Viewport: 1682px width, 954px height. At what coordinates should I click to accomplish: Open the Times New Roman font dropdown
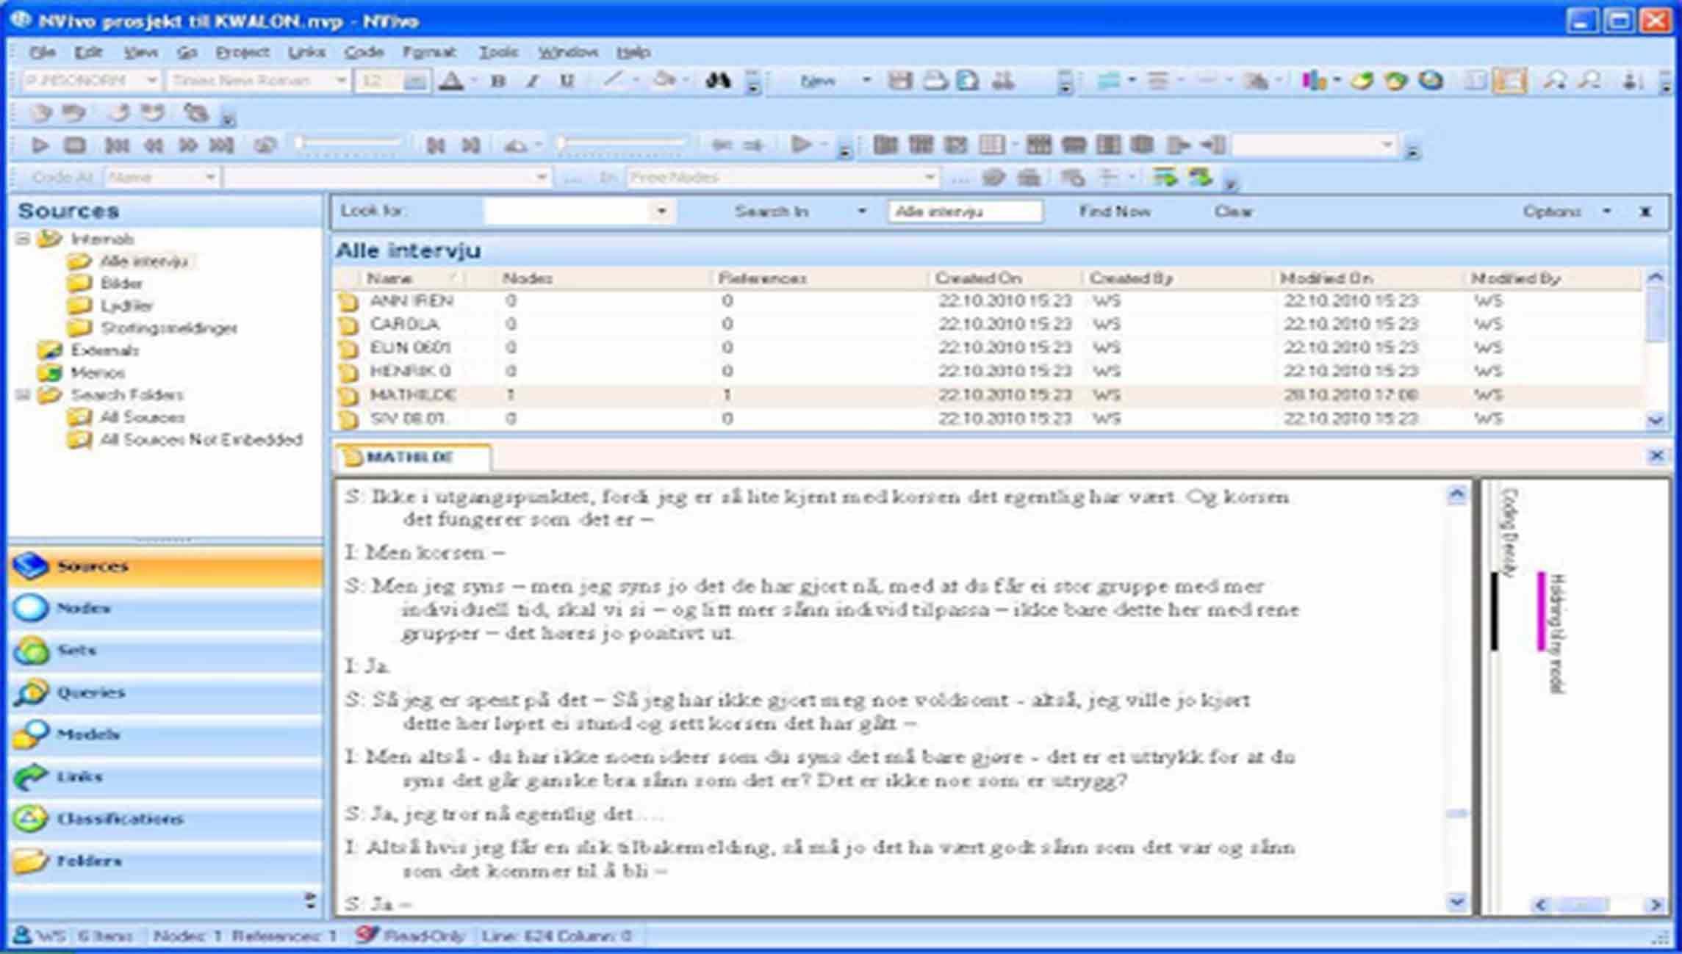pos(340,80)
